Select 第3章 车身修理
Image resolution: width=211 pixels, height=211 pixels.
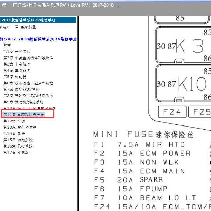click(16, 64)
